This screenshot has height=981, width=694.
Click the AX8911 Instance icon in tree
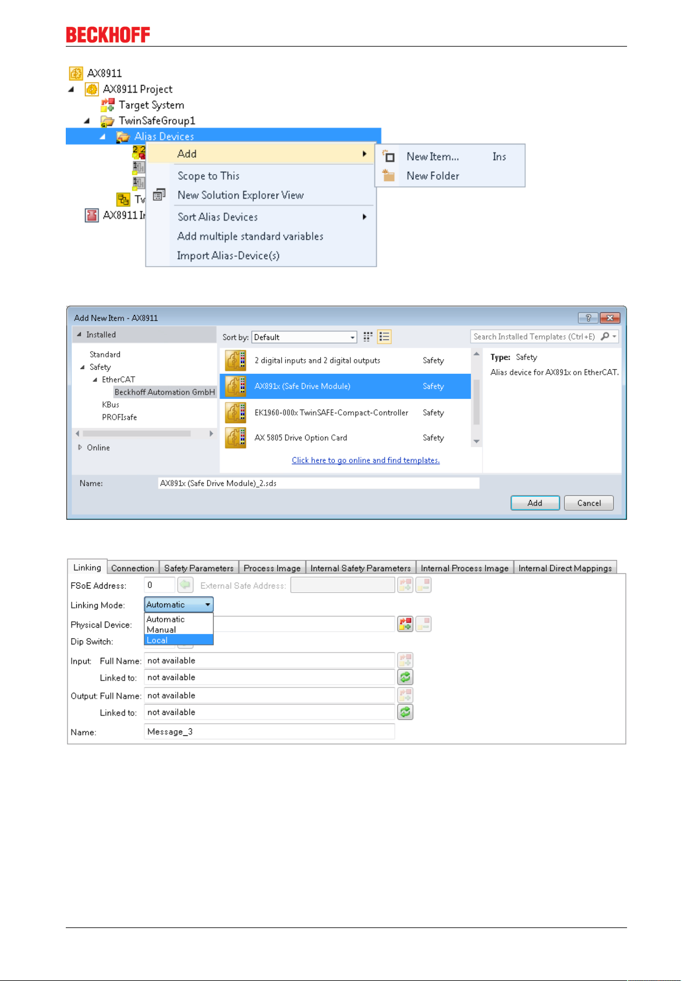click(92, 215)
